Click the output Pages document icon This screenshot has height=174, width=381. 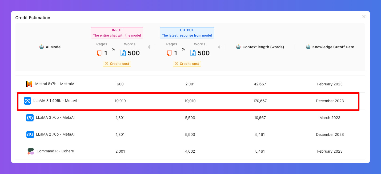170,53
